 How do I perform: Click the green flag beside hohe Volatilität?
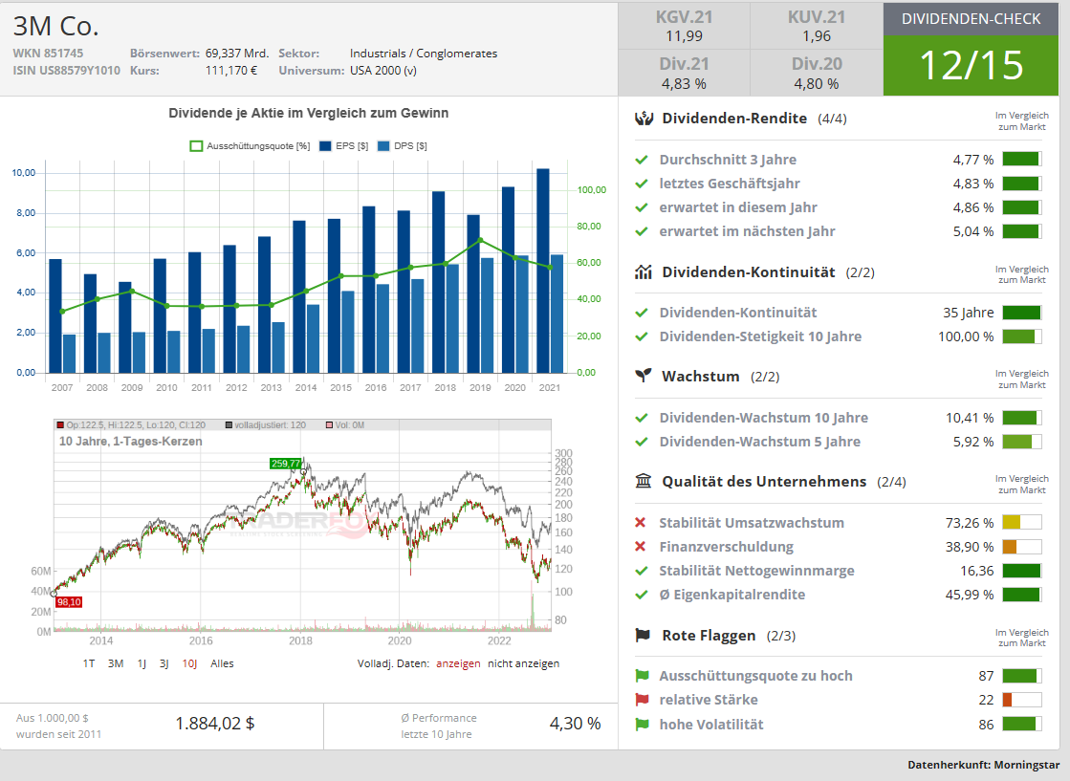click(642, 725)
